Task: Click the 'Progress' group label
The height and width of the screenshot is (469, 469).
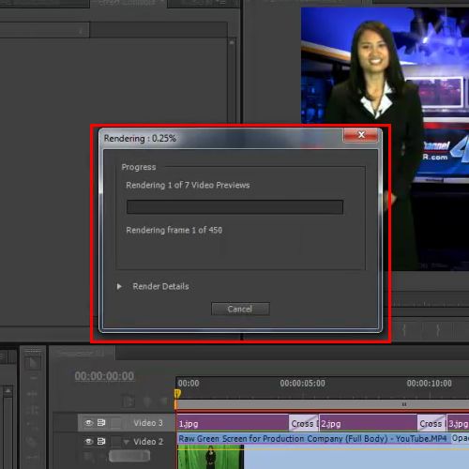Action: (x=139, y=167)
